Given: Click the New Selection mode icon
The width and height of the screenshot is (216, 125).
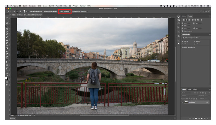Looking at the screenshot, I should 14,11.
